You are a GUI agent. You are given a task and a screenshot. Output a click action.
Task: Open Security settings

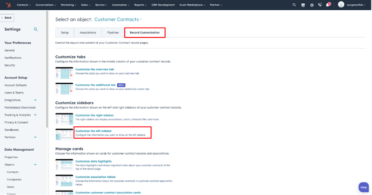point(10,65)
